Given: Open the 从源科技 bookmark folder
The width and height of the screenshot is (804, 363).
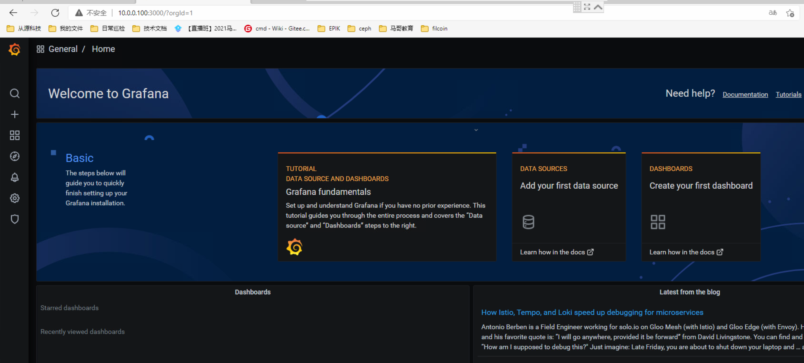Looking at the screenshot, I should click(24, 29).
